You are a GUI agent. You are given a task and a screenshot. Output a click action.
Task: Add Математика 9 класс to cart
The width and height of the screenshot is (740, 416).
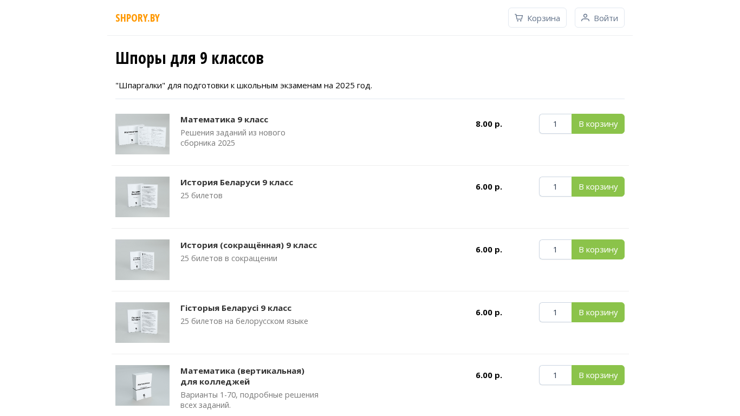click(x=598, y=123)
